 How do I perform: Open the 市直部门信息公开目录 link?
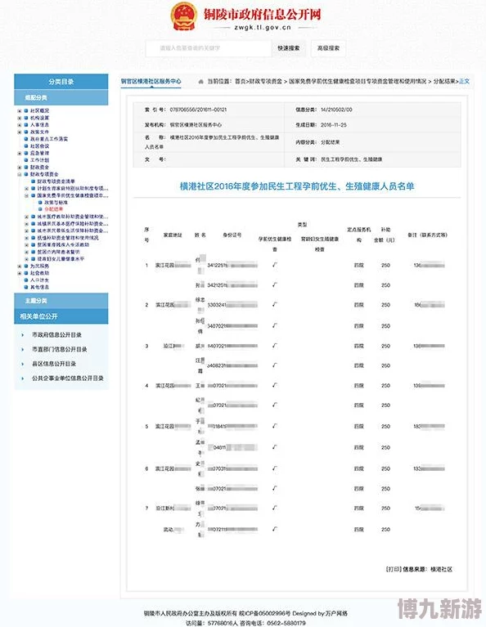click(59, 349)
